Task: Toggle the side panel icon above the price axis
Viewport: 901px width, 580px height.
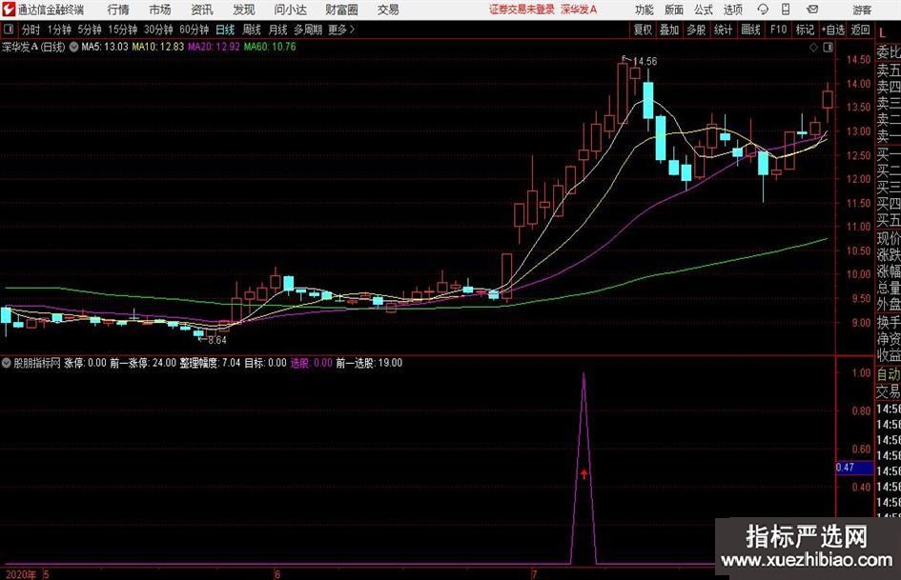Action: click(x=828, y=48)
